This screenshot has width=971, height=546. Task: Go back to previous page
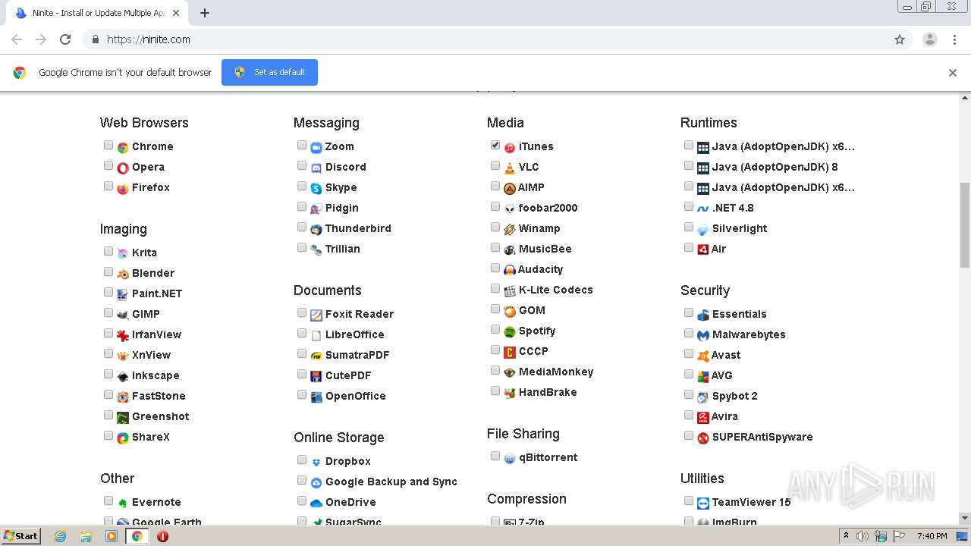click(17, 39)
